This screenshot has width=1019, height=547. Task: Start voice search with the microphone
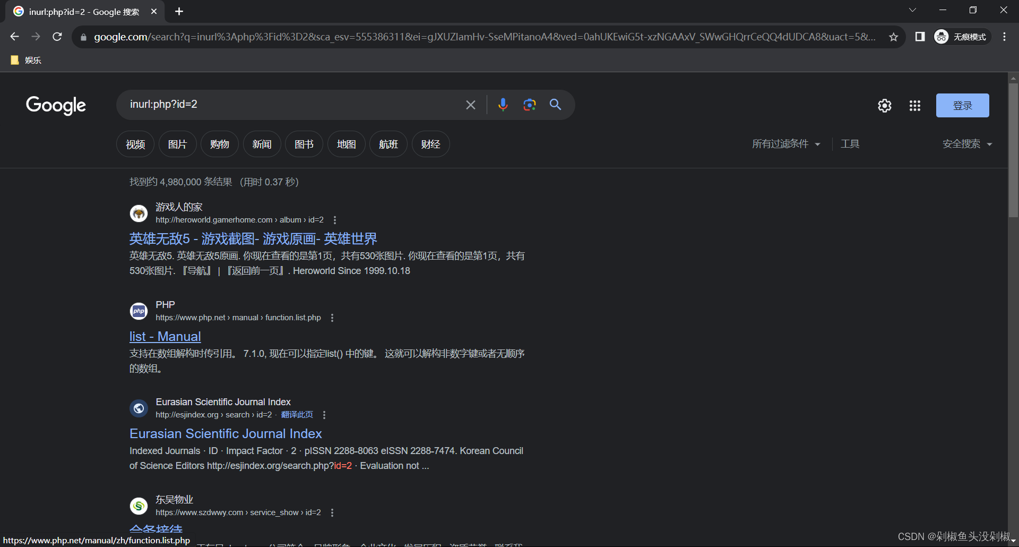[x=503, y=105]
